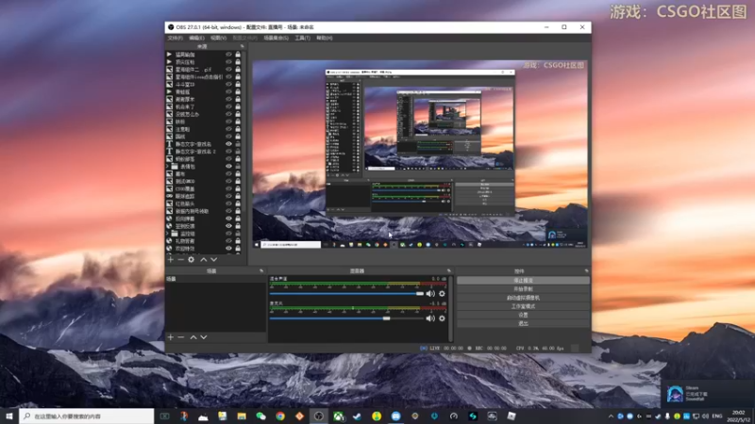The width and height of the screenshot is (755, 424).
Task: Open WeChat from the taskbar
Action: tap(261, 416)
